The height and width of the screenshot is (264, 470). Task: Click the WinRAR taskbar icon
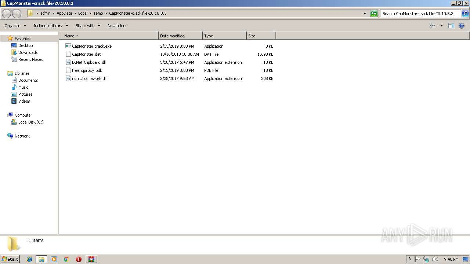91,259
